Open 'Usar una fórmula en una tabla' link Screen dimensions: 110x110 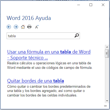[49, 55]
